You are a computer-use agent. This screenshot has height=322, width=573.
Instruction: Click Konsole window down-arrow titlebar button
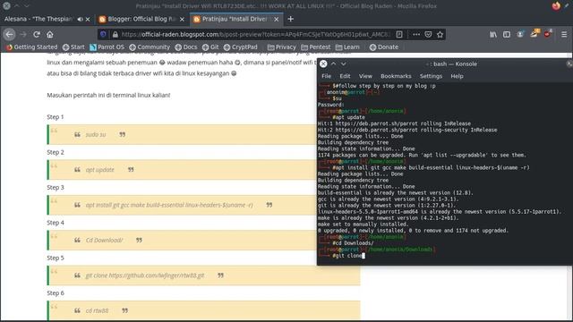tap(344, 64)
